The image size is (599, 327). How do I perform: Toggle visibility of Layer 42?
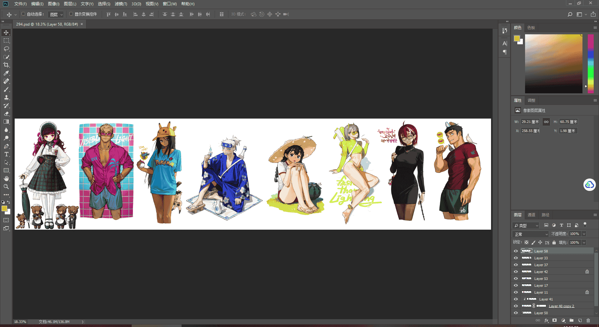(516, 272)
